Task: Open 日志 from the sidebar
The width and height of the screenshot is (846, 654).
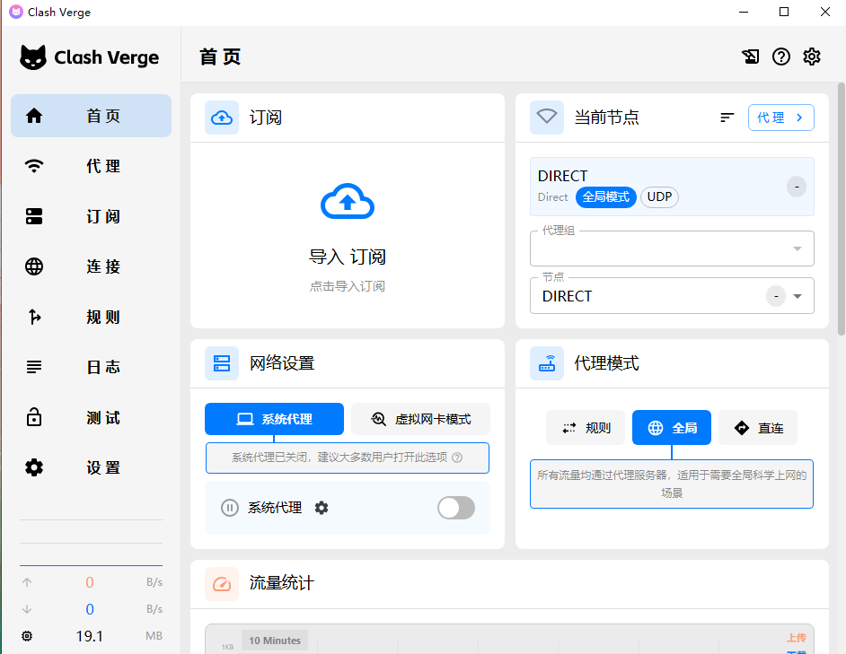Action: click(90, 367)
